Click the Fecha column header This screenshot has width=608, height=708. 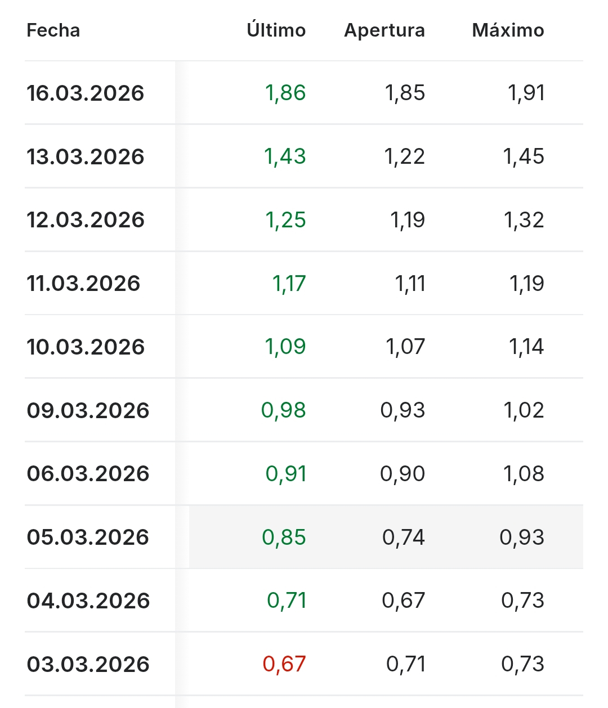pyautogui.click(x=53, y=30)
